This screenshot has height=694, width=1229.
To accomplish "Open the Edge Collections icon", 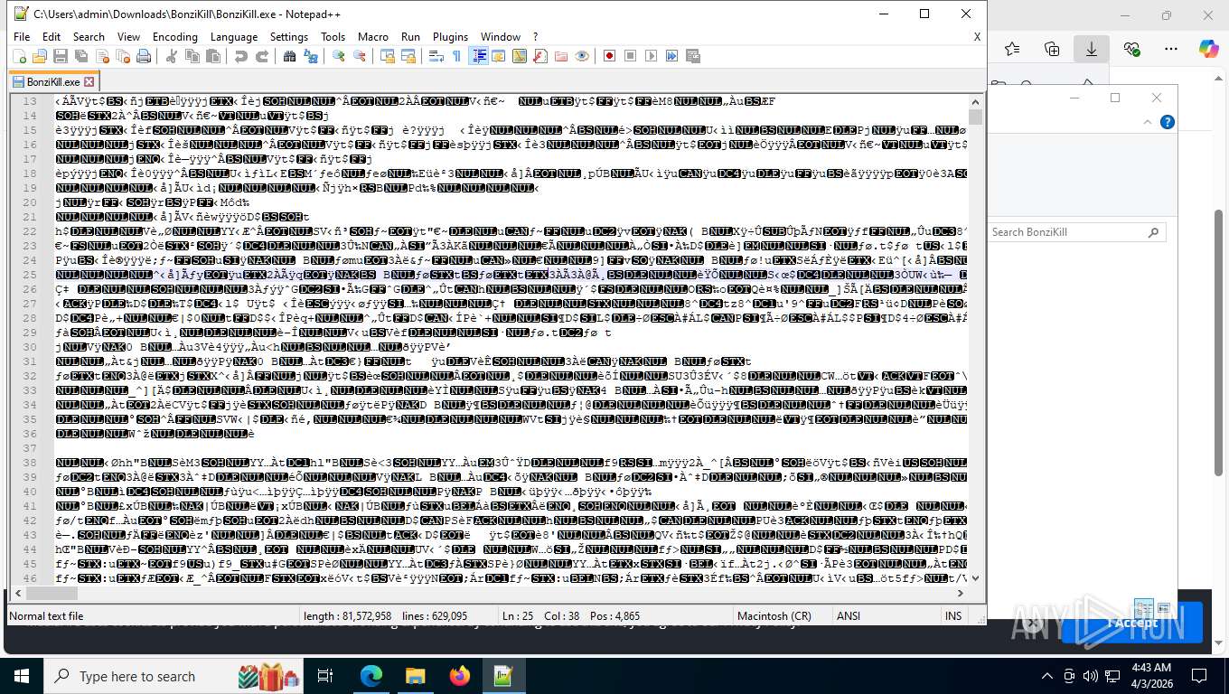I will click(1052, 49).
